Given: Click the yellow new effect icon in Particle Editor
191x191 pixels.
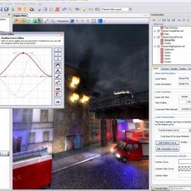Looking at the screenshot, I should tap(159, 20).
